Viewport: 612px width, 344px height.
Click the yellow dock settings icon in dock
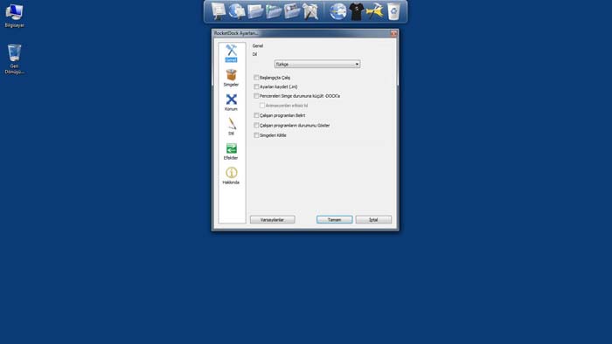[x=375, y=11]
